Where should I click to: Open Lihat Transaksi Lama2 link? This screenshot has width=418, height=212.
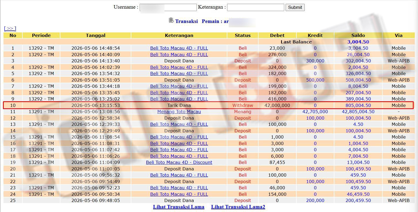pyautogui.click(x=238, y=207)
